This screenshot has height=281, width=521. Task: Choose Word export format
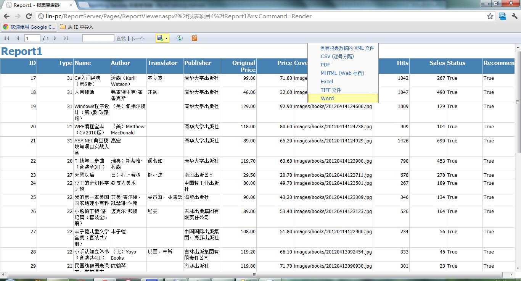tap(343, 98)
